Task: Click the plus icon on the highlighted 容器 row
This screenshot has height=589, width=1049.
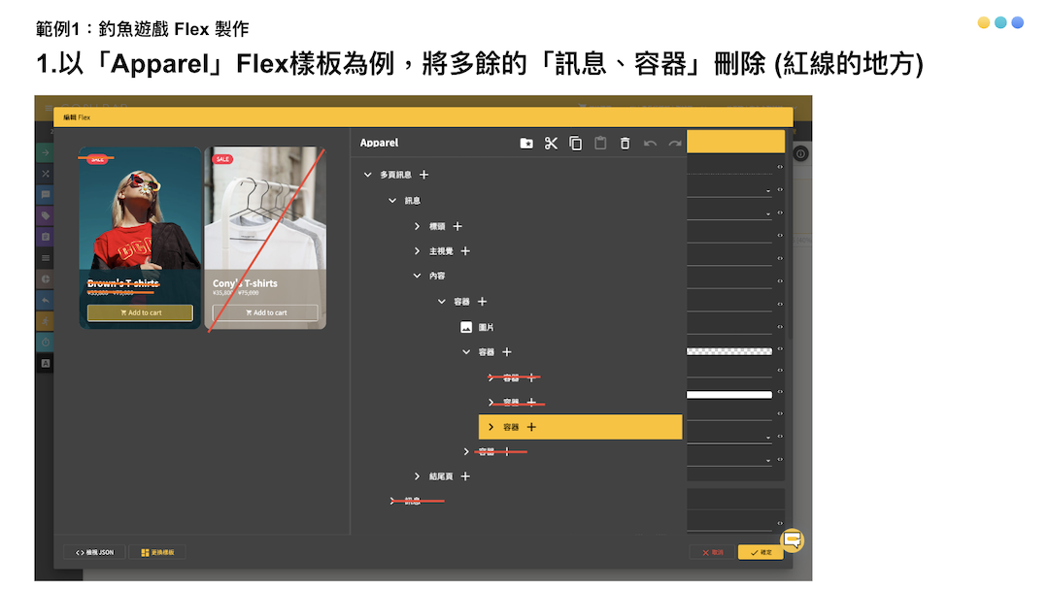Action: (531, 427)
